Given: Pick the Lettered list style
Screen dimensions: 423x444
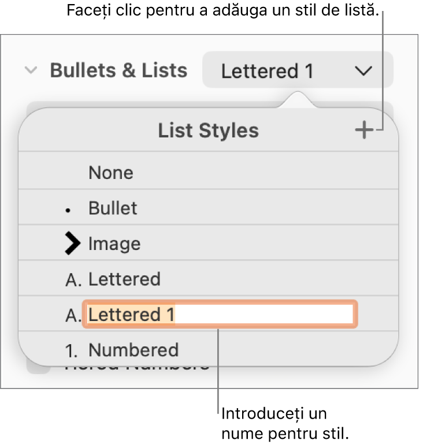Looking at the screenshot, I should 124,279.
